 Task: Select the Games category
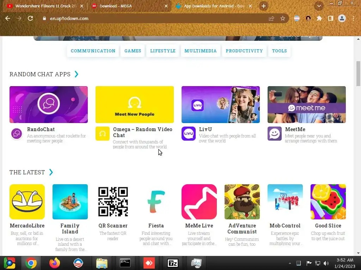coord(133,51)
